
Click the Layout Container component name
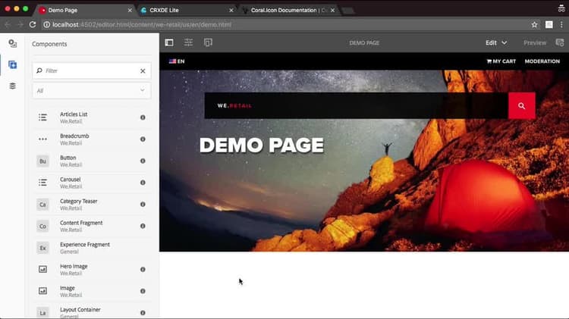pyautogui.click(x=80, y=310)
